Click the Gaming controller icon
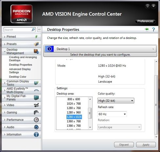 click(x=36, y=112)
